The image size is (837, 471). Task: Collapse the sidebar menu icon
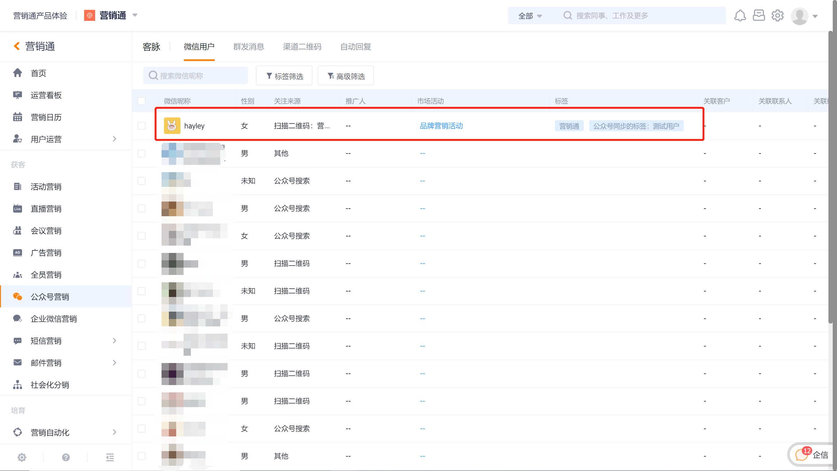110,457
